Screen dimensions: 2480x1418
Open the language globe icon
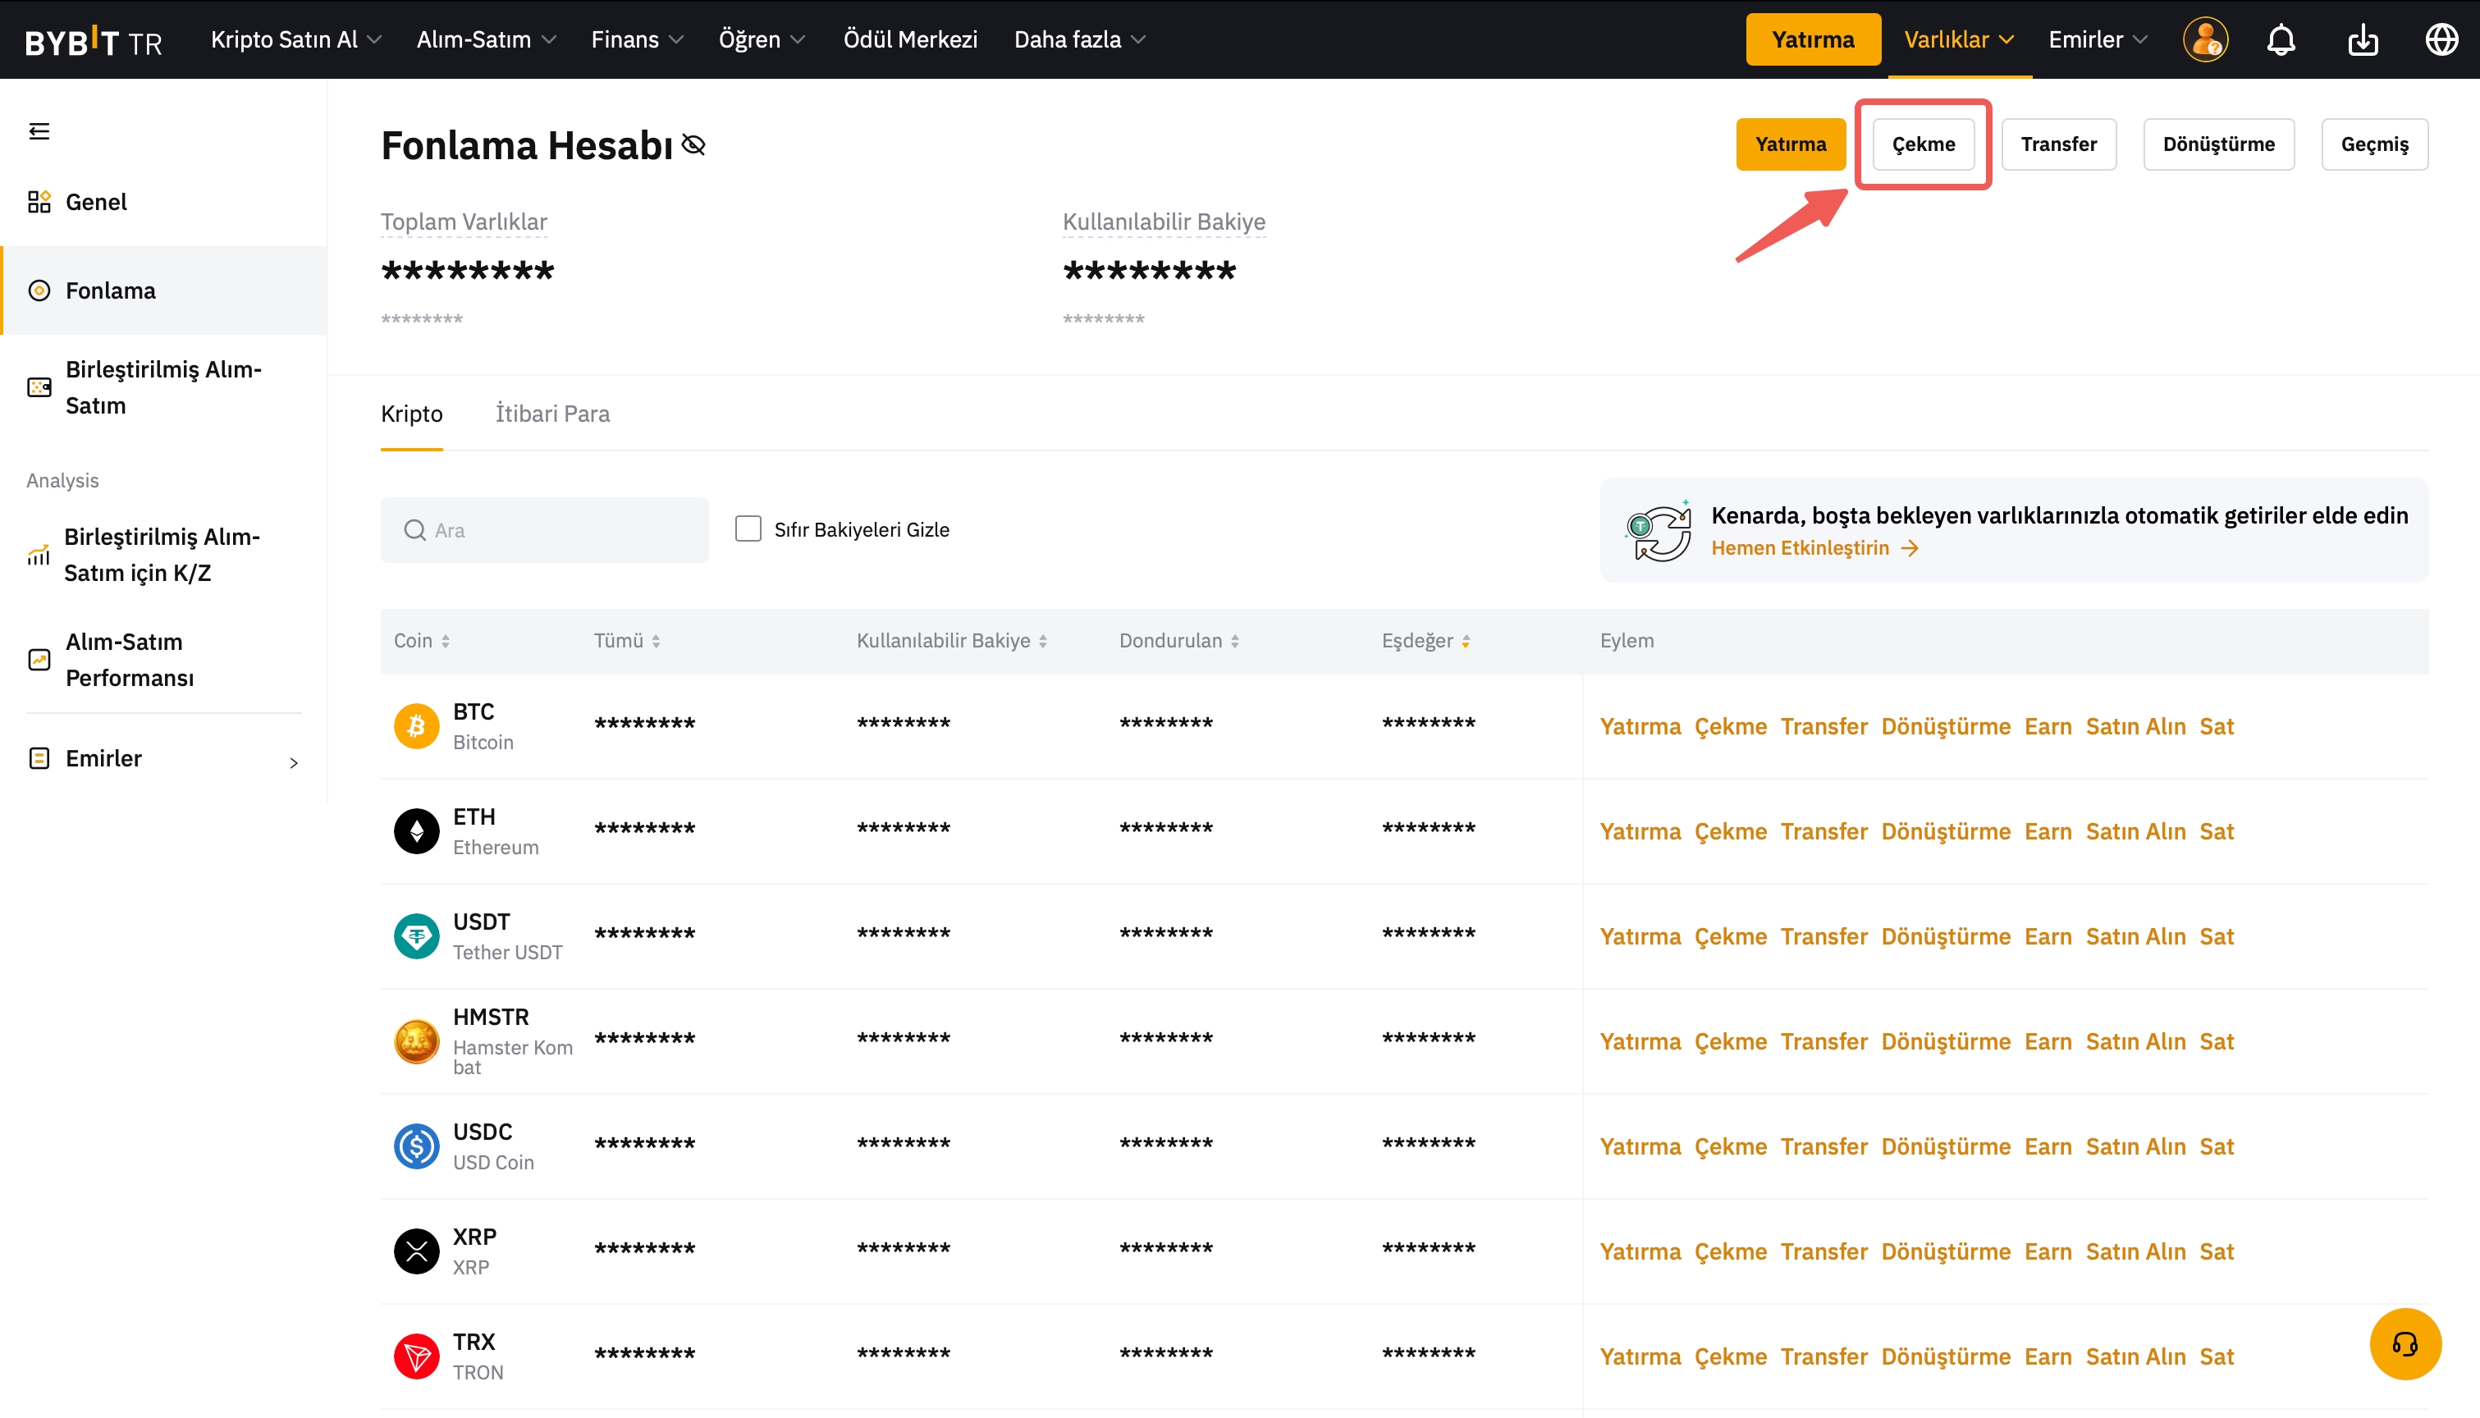pos(2441,40)
